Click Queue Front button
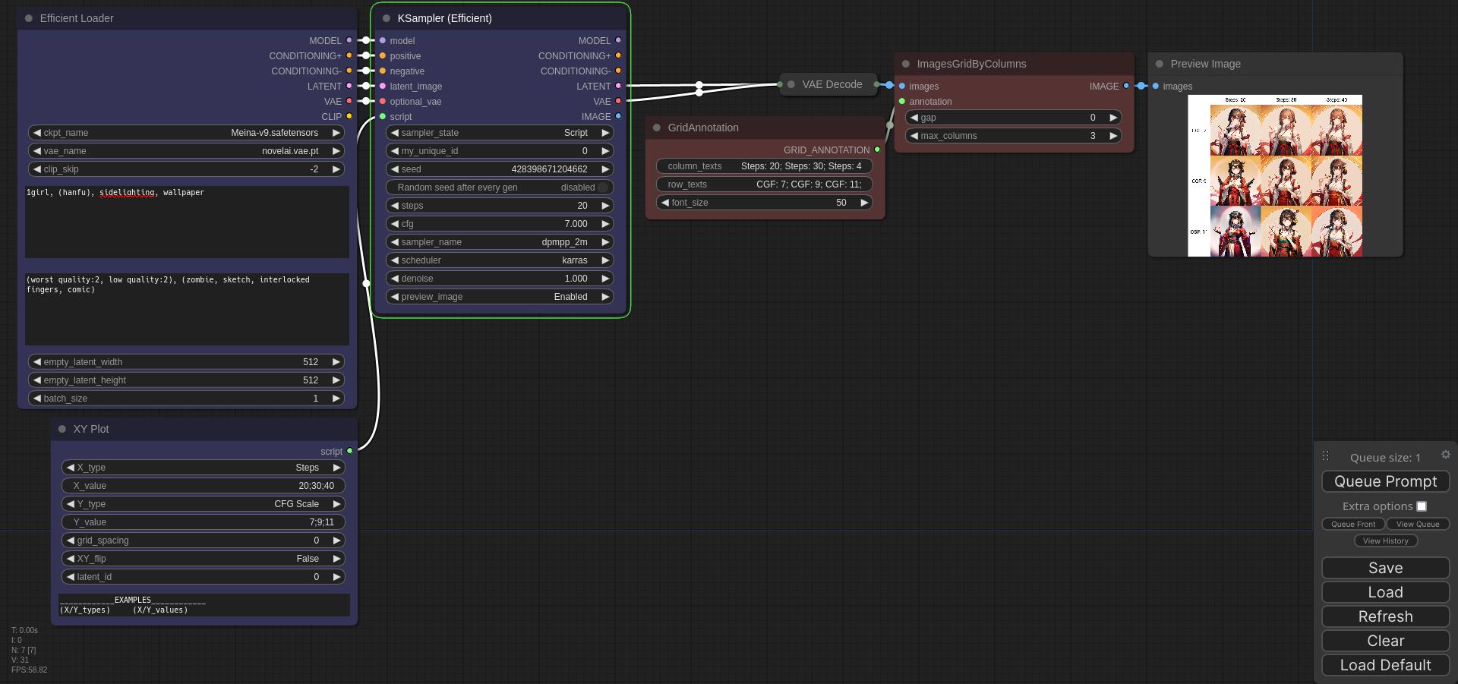 [x=1353, y=524]
